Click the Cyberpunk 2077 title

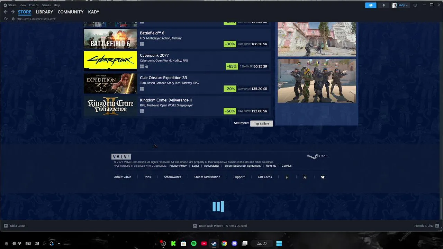tap(154, 55)
